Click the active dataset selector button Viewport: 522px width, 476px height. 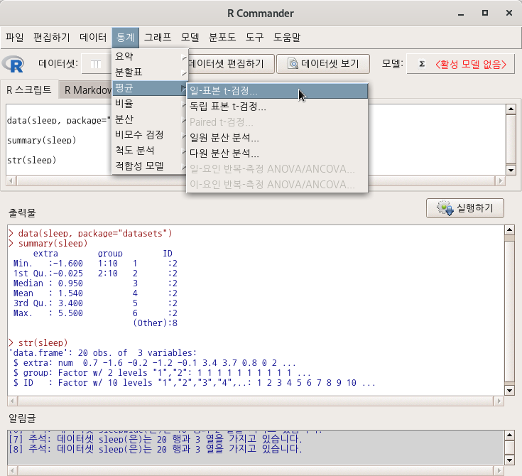[97, 64]
